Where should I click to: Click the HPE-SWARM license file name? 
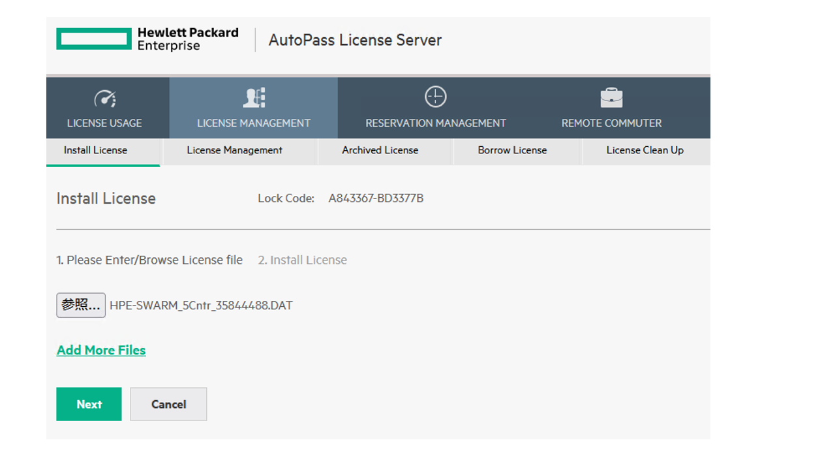click(202, 305)
